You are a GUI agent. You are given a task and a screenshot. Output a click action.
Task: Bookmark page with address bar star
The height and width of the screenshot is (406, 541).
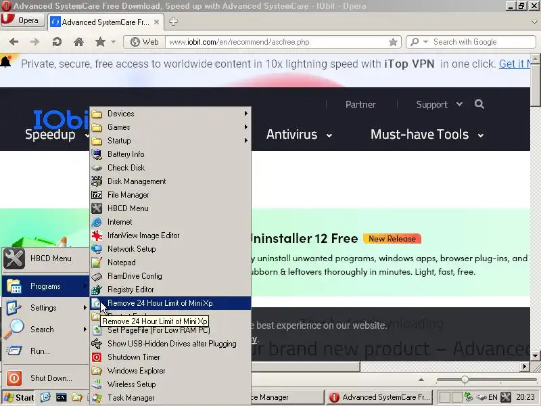(393, 42)
